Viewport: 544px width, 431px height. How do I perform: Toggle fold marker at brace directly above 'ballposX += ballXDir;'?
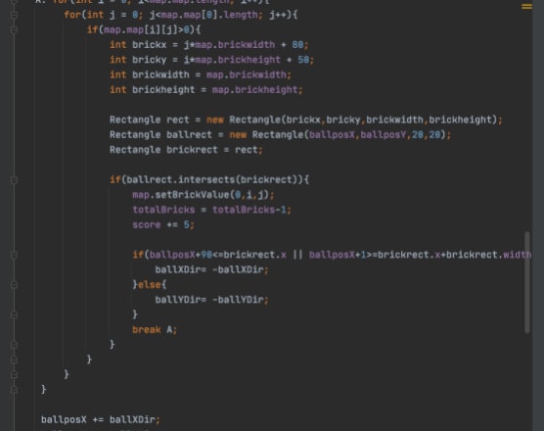click(14, 390)
